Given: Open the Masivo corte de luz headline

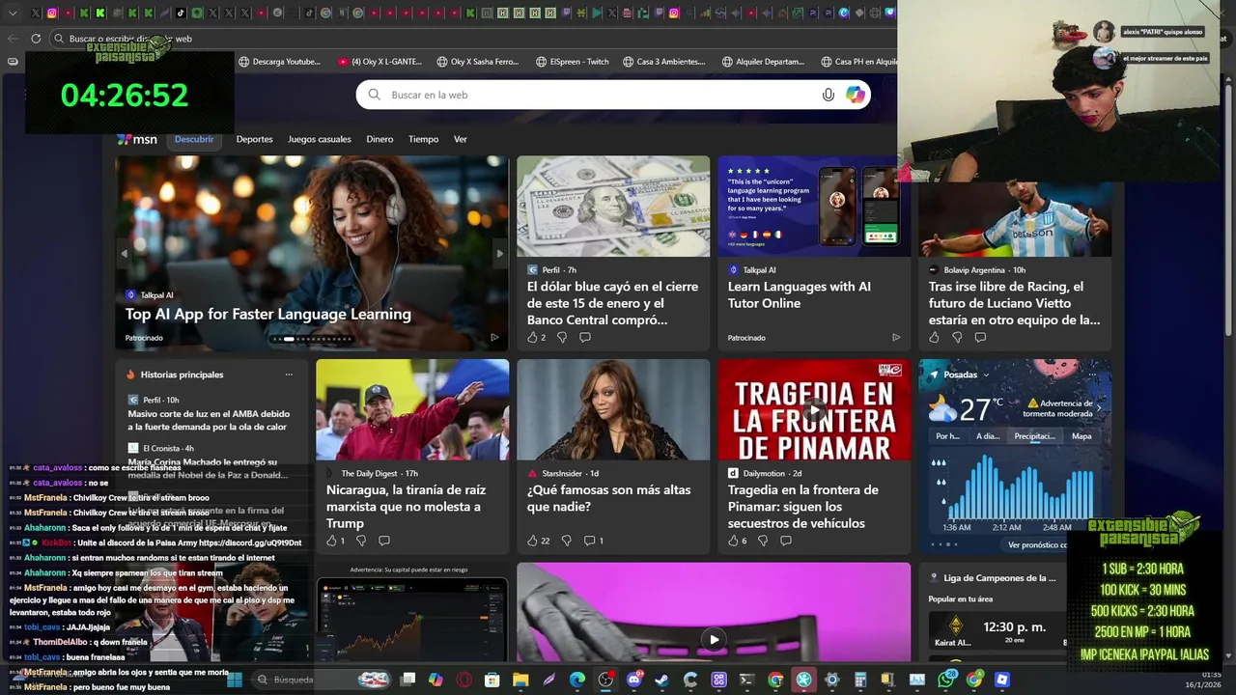Looking at the screenshot, I should [209, 420].
